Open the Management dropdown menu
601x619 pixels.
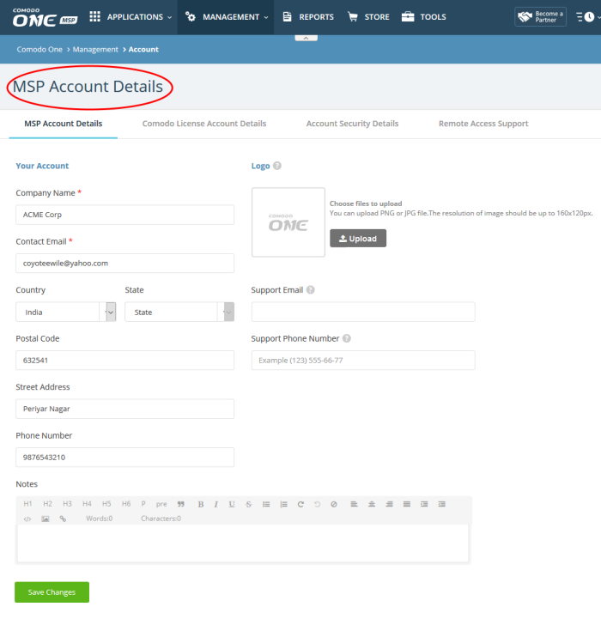coord(227,17)
